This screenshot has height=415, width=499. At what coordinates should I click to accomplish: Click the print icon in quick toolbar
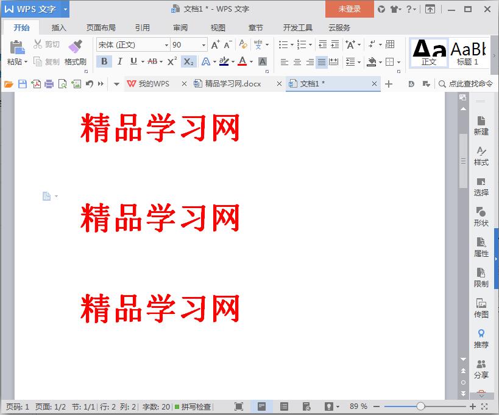point(49,84)
